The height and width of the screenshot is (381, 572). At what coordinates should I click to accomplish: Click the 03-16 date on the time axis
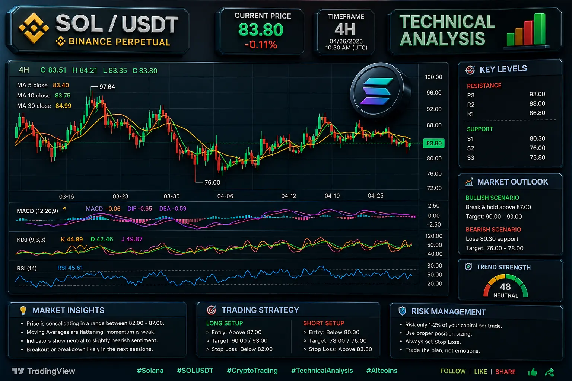[66, 196]
